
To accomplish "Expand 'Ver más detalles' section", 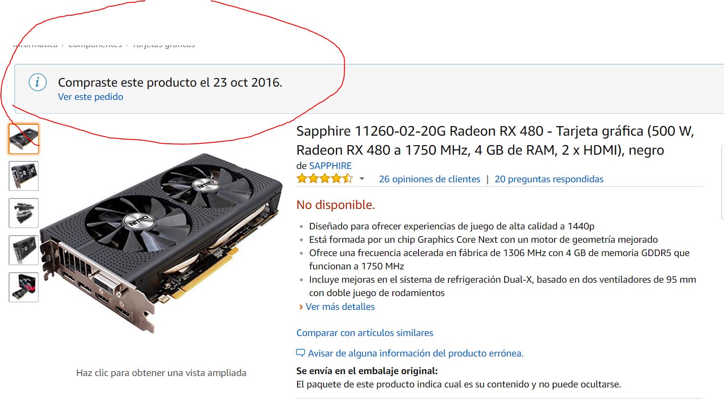I will [x=340, y=307].
